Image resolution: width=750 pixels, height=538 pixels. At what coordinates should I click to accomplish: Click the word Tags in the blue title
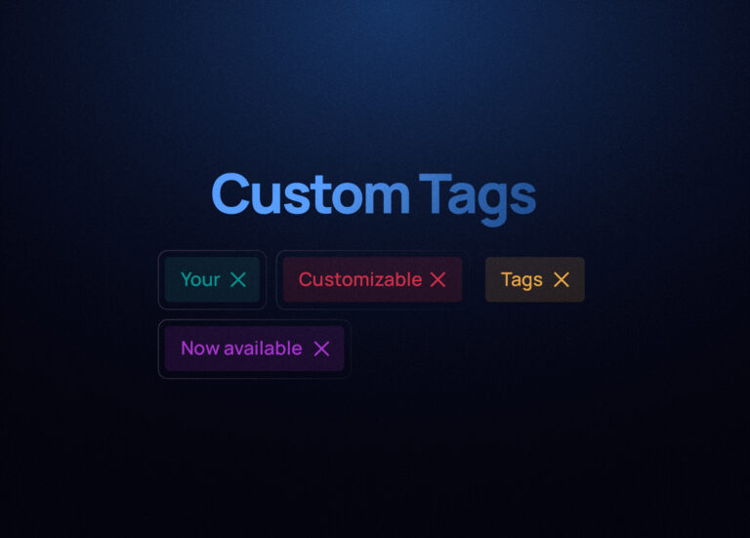478,198
